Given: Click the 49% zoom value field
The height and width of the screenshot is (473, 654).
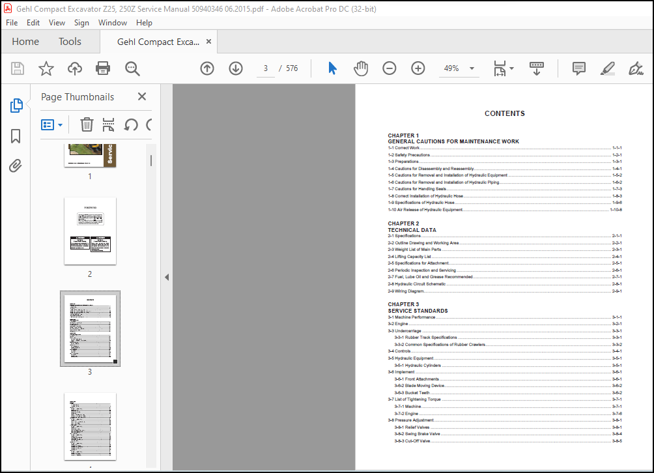Looking at the screenshot, I should tap(451, 68).
